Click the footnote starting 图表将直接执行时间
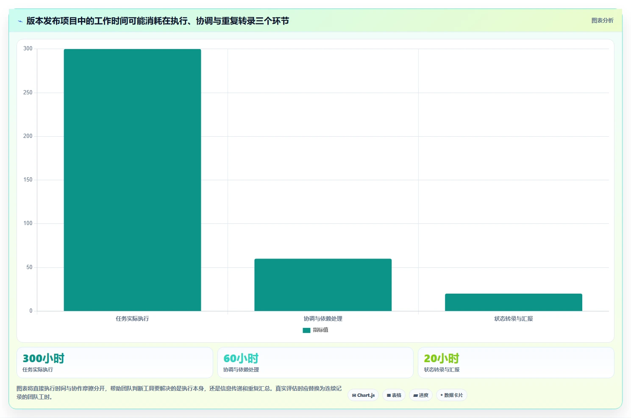 (x=179, y=393)
